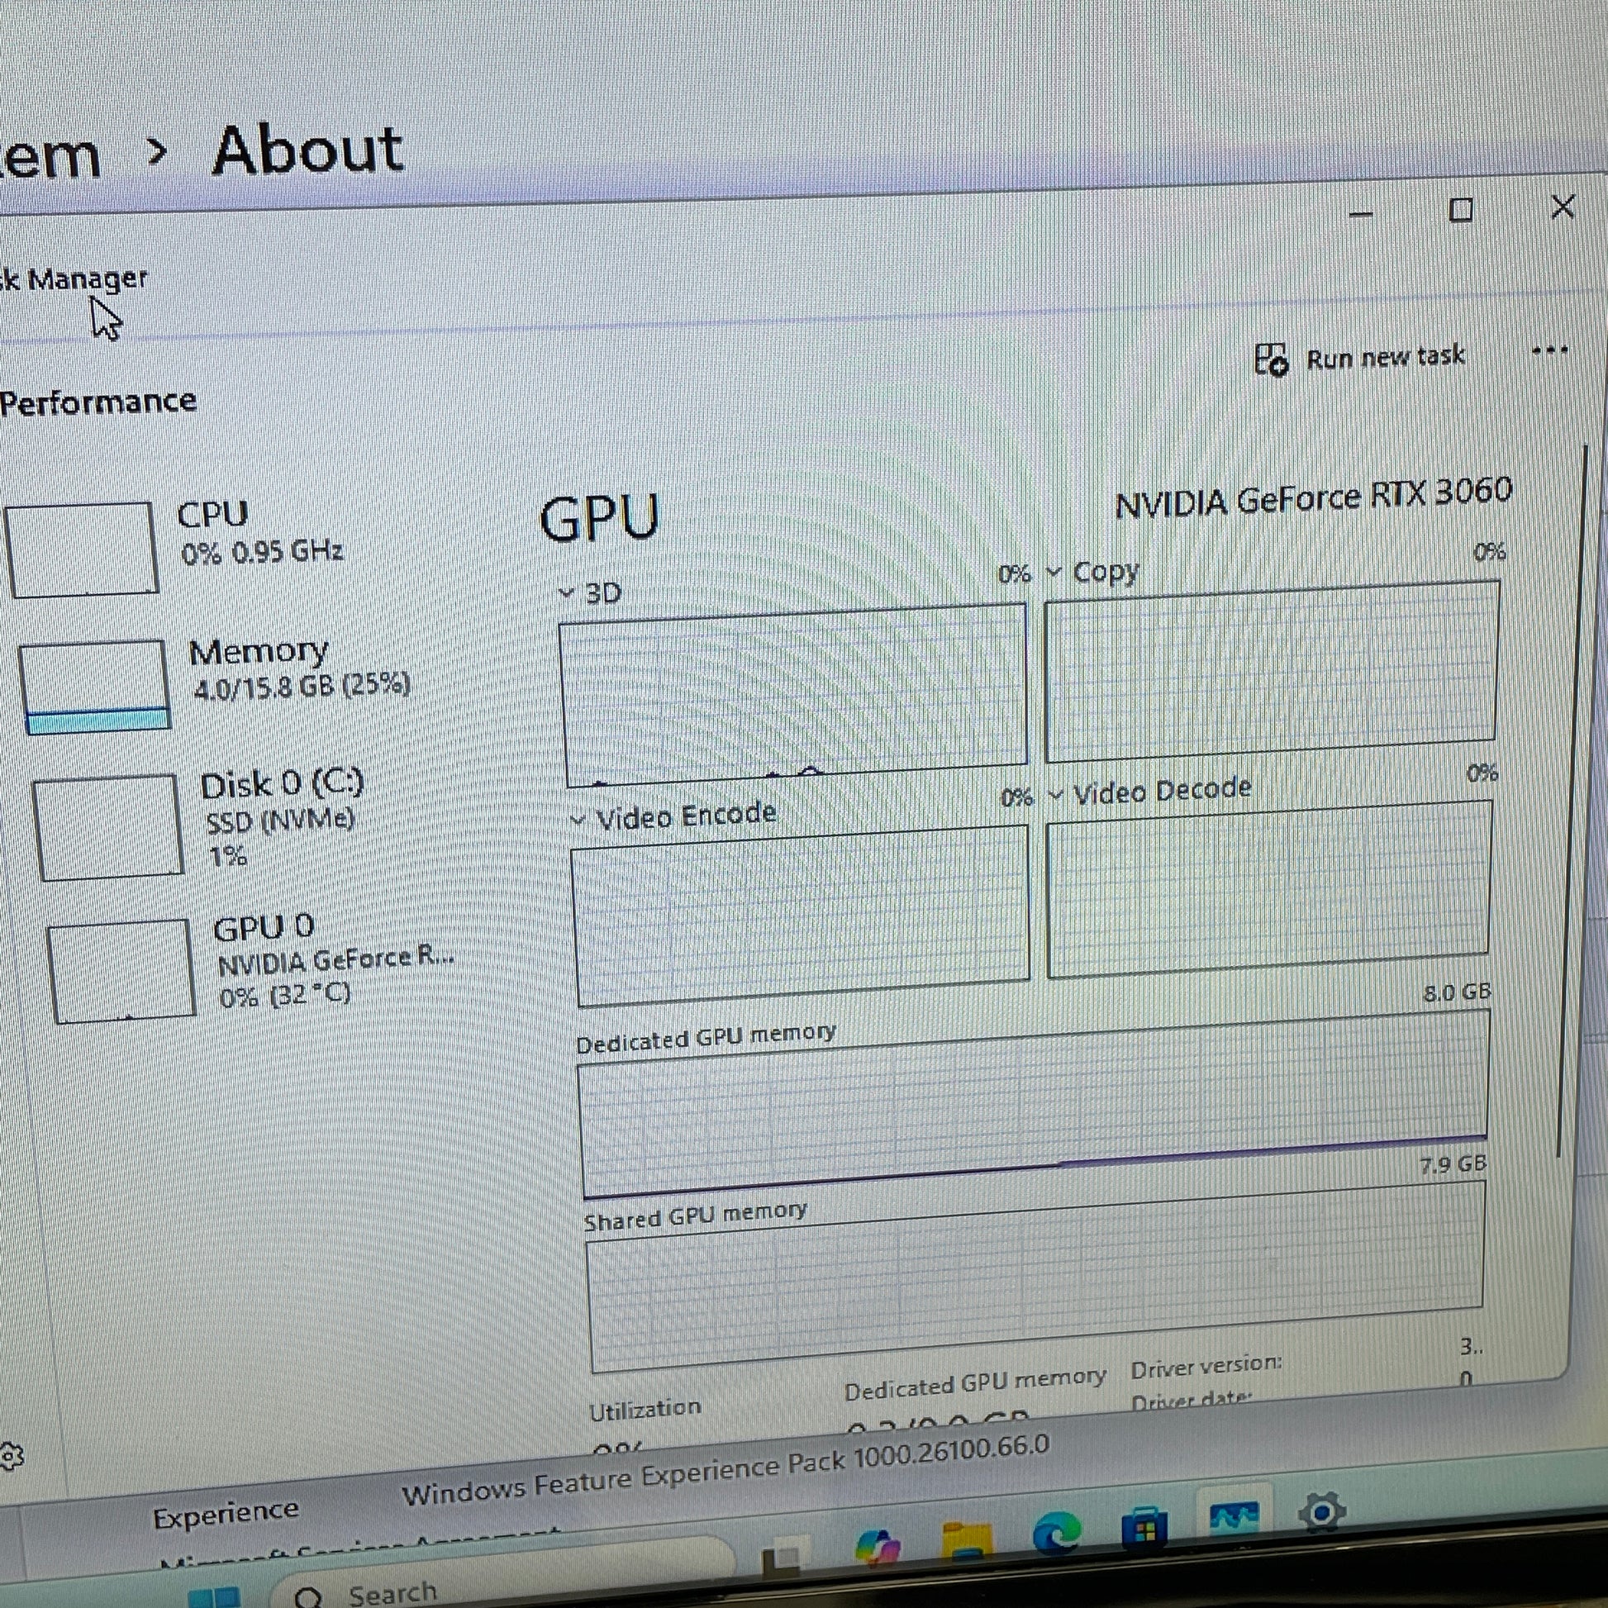Click the Task Manager taskbar icon
The height and width of the screenshot is (1608, 1608).
coord(1234,1516)
